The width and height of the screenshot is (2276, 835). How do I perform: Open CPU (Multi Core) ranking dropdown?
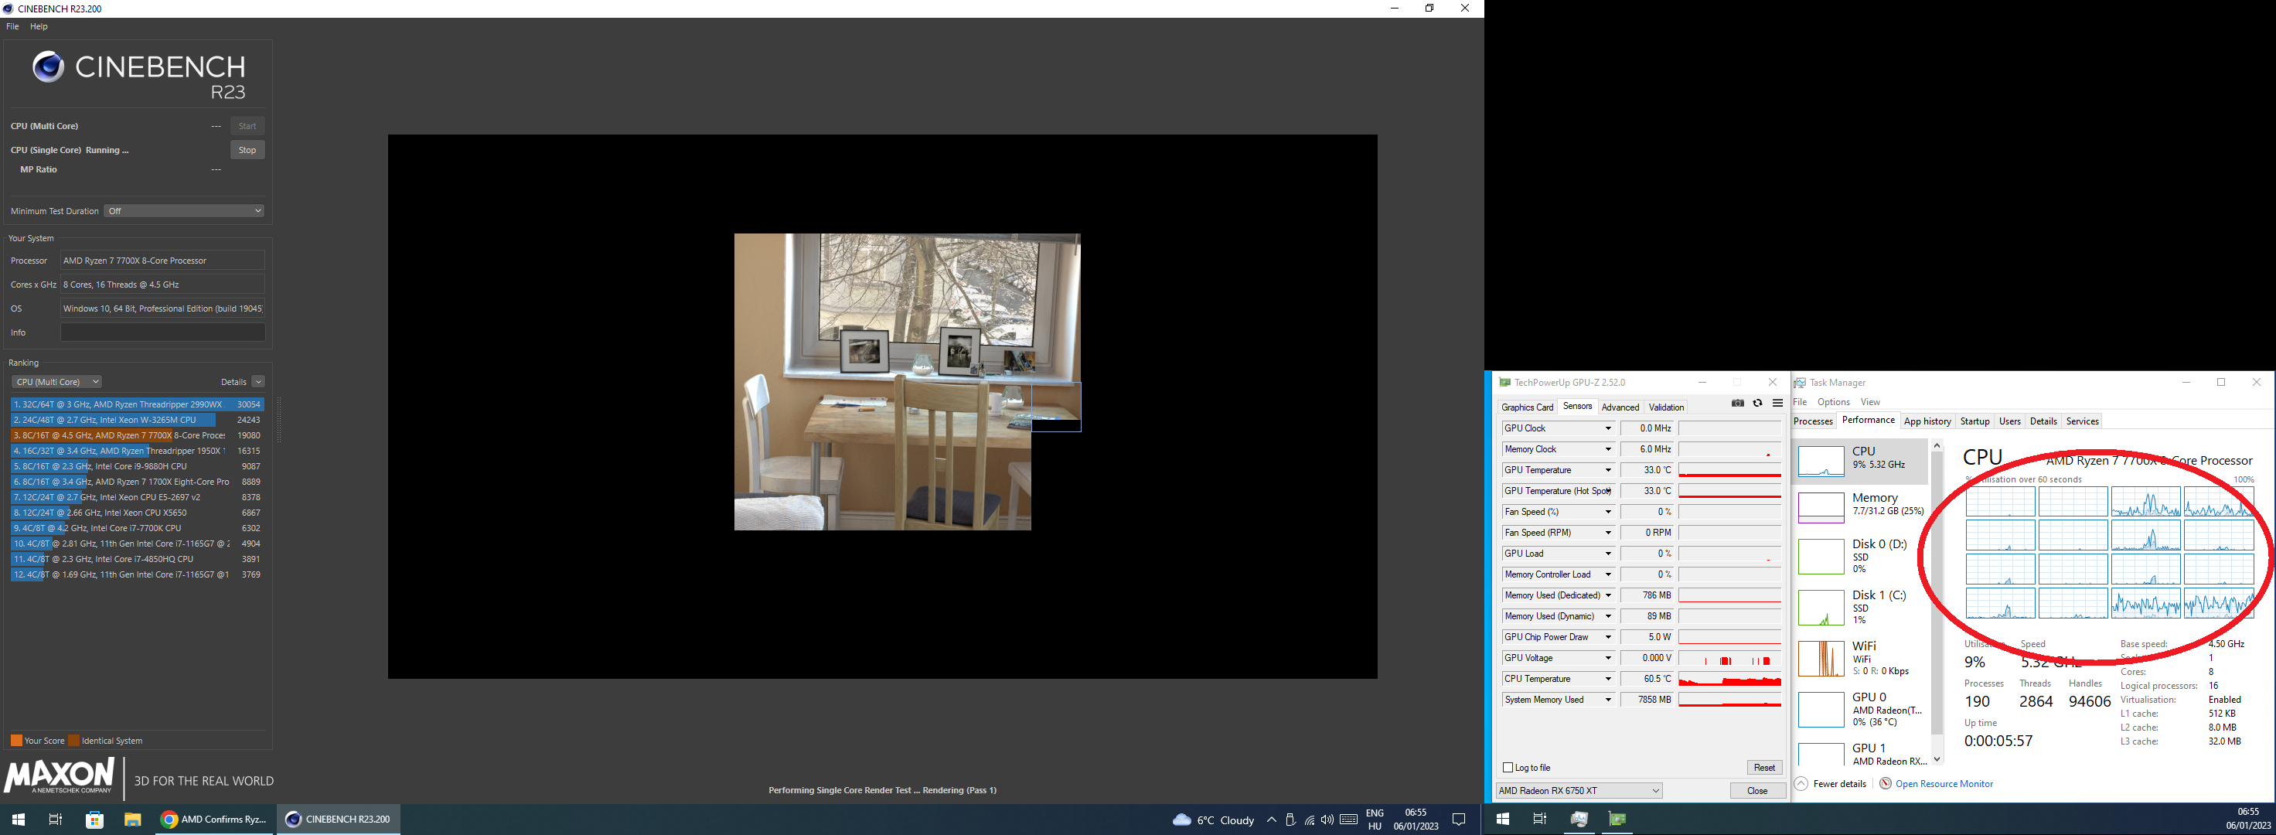56,382
